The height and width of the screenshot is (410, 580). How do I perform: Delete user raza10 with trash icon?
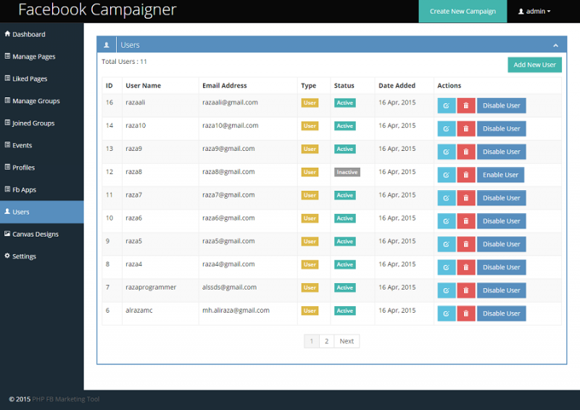pos(466,128)
